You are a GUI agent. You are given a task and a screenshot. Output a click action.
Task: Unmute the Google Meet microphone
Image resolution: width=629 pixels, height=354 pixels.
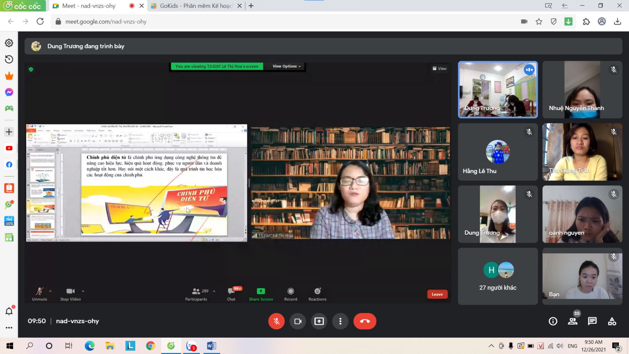pyautogui.click(x=276, y=321)
